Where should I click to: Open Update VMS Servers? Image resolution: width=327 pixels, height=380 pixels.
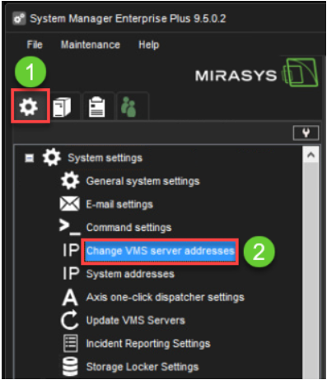(x=136, y=321)
